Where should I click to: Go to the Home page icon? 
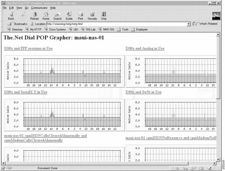point(46,16)
